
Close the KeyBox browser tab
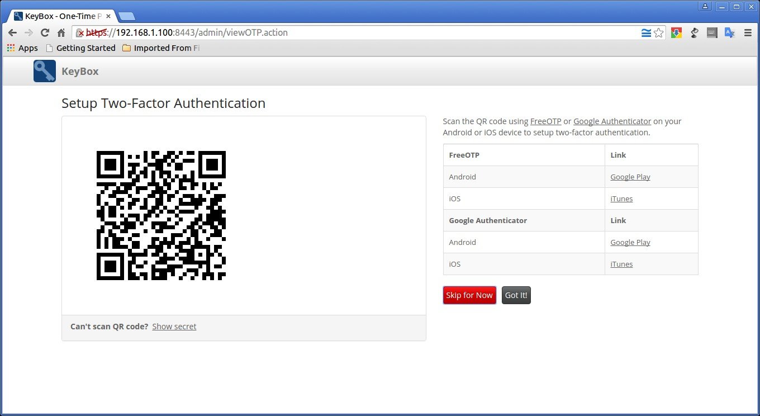point(108,16)
